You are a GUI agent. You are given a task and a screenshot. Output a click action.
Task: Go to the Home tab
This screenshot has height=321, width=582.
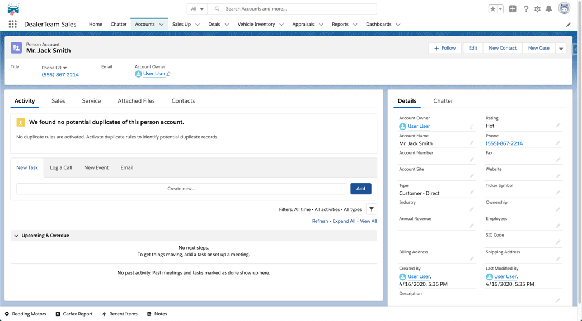95,24
